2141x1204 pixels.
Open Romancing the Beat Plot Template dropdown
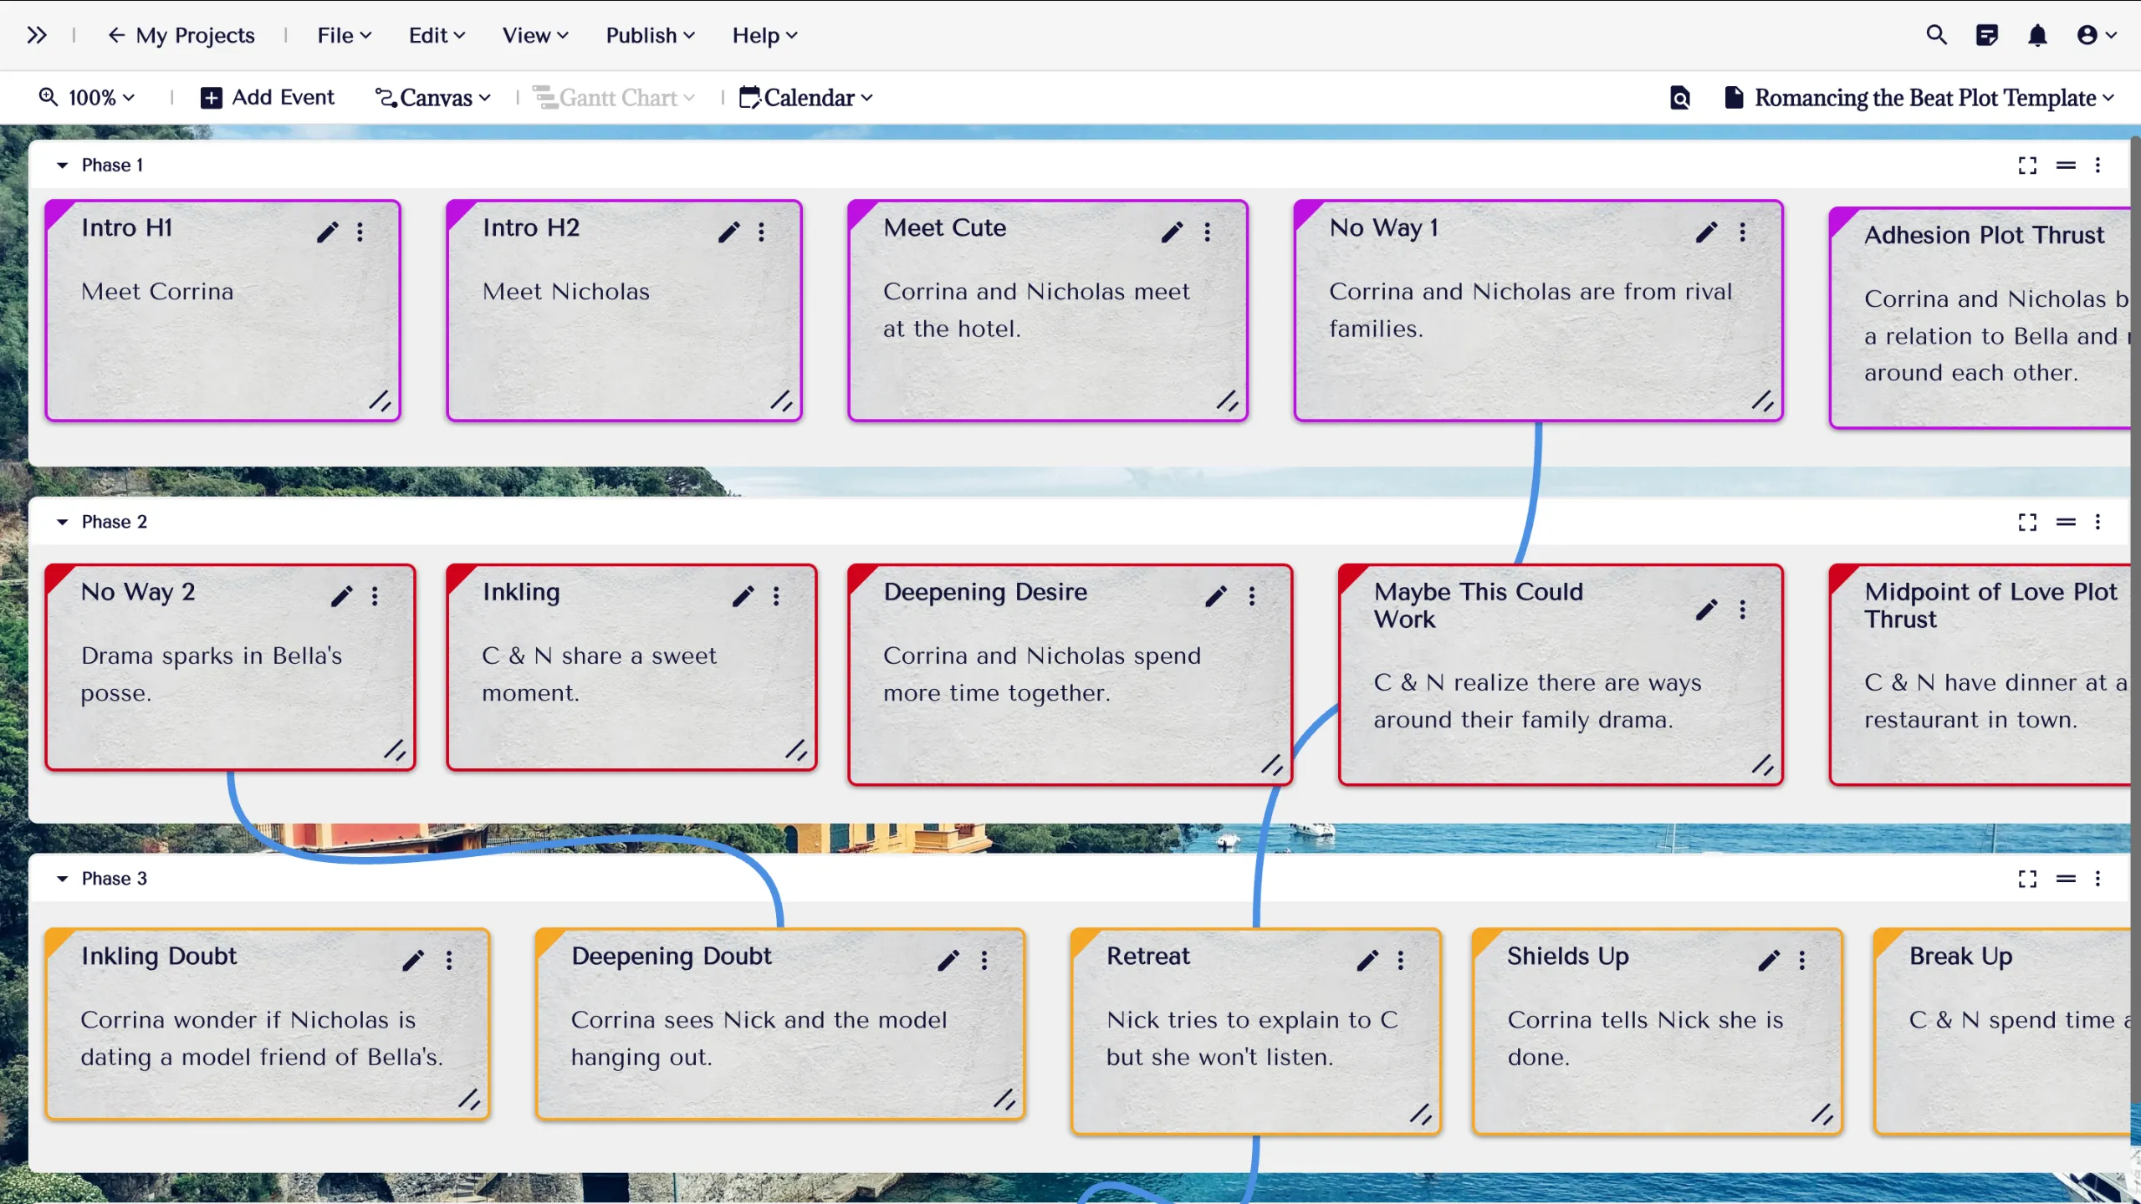click(1924, 98)
